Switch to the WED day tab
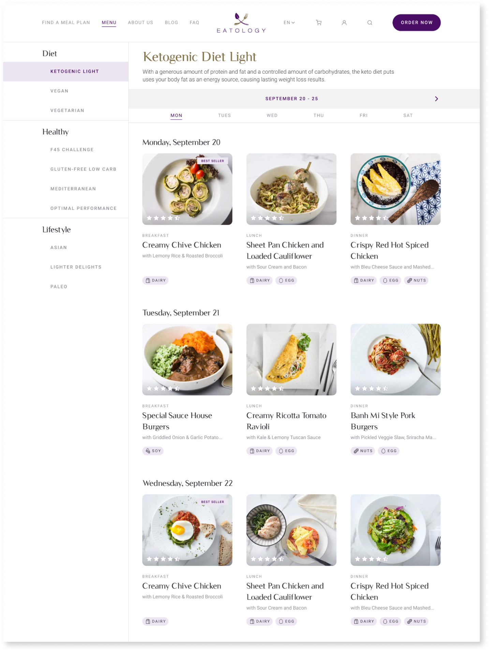 click(272, 115)
